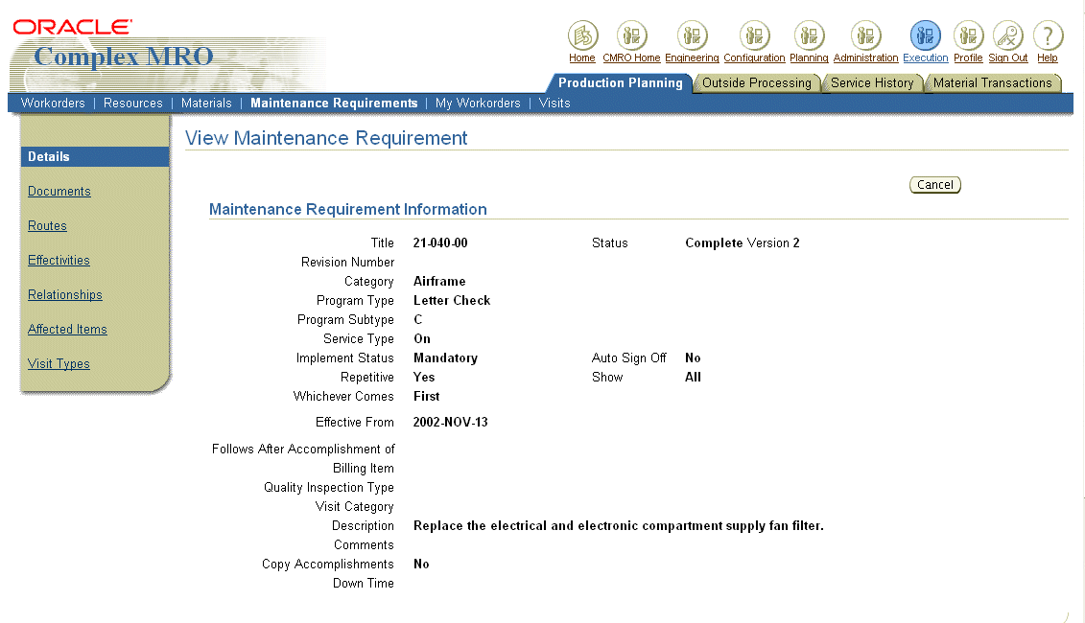
Task: Open the Resources subtab
Action: click(132, 103)
